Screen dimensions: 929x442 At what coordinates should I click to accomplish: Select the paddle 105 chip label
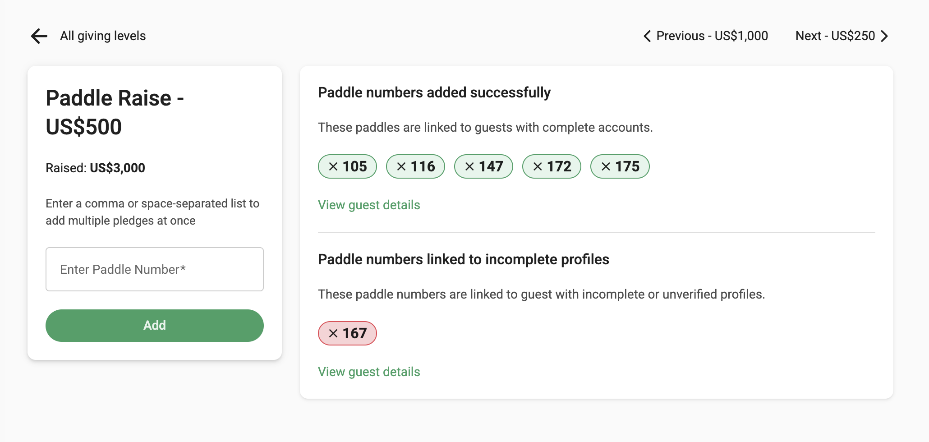click(x=355, y=167)
